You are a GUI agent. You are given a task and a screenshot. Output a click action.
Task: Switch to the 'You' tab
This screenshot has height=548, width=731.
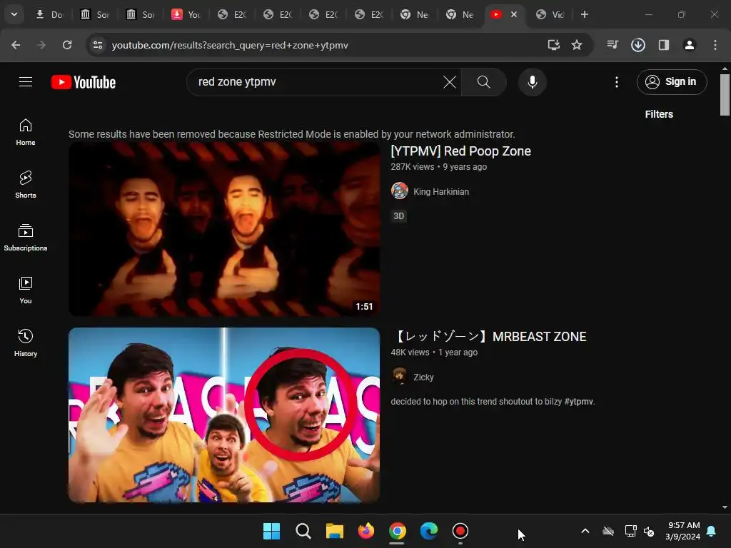(x=186, y=14)
